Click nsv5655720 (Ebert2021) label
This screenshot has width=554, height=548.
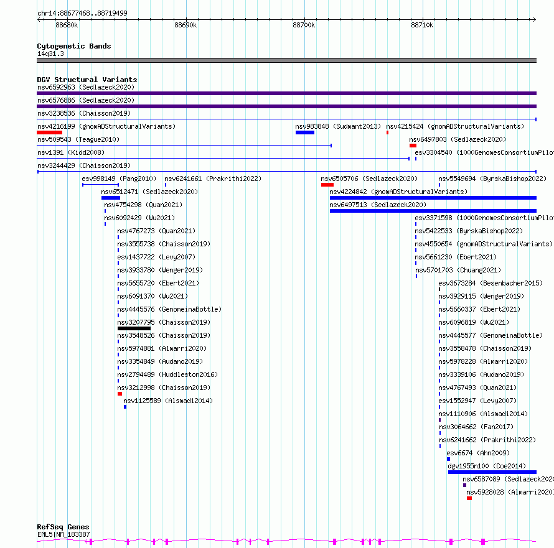(x=158, y=283)
